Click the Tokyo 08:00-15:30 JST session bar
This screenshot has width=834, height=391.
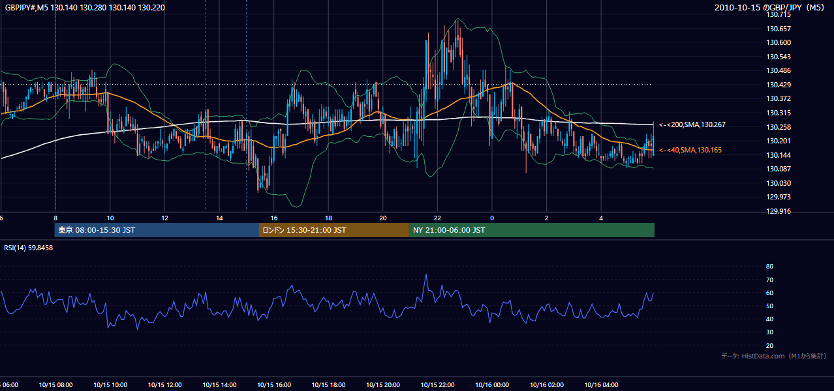click(157, 230)
